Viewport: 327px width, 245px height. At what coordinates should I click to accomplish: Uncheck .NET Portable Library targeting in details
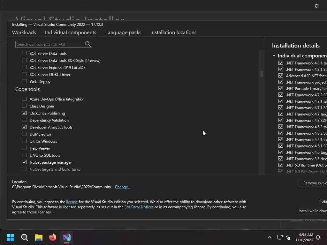(x=281, y=88)
